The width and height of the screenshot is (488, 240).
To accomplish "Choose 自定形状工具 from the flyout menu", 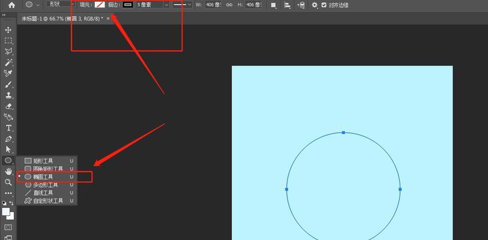I will coord(47,201).
